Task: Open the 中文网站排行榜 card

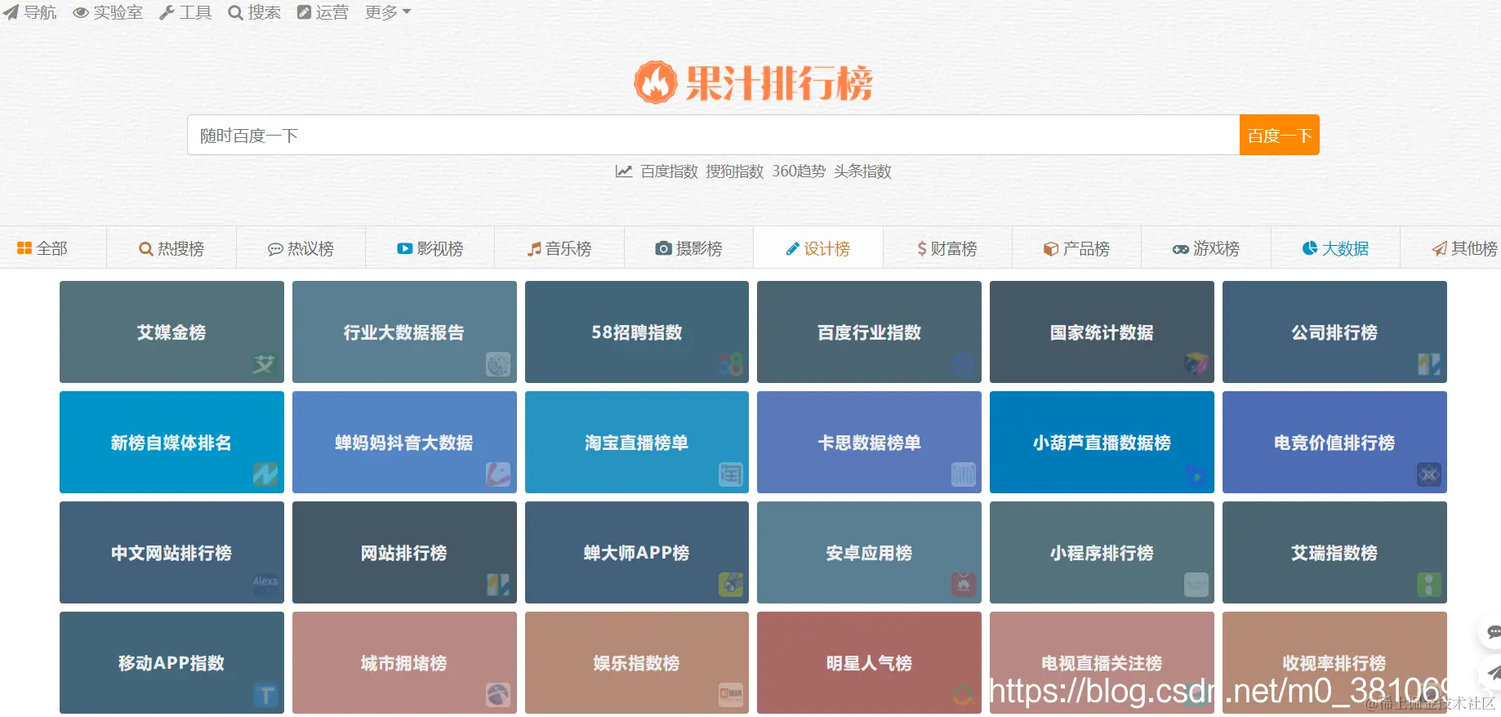Action: pyautogui.click(x=171, y=552)
